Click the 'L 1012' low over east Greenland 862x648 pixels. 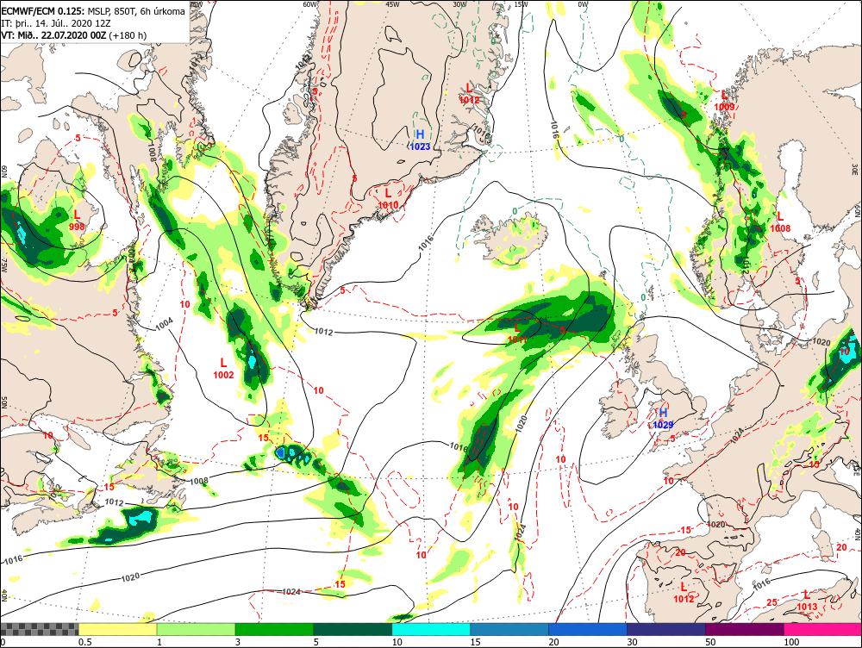click(x=469, y=93)
